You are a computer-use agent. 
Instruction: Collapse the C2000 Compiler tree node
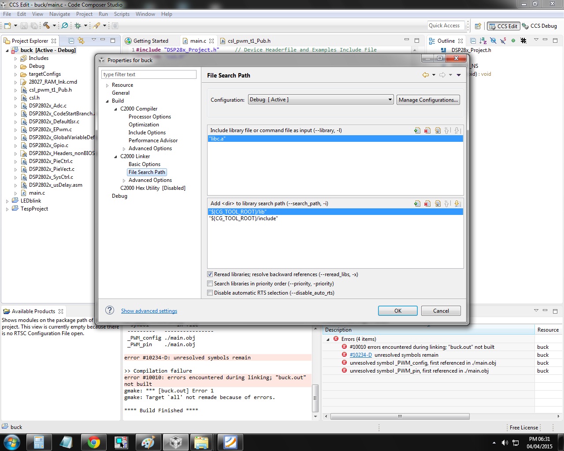coord(116,109)
